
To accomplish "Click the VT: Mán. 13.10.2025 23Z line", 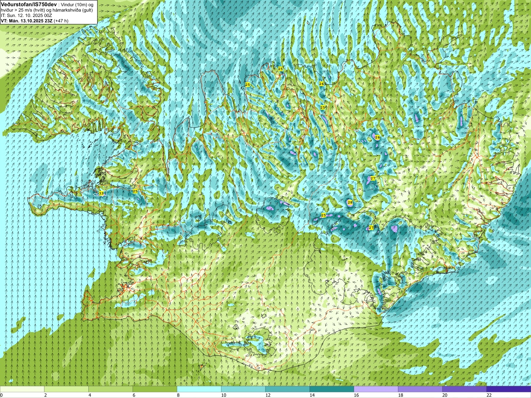I will coord(27,21).
